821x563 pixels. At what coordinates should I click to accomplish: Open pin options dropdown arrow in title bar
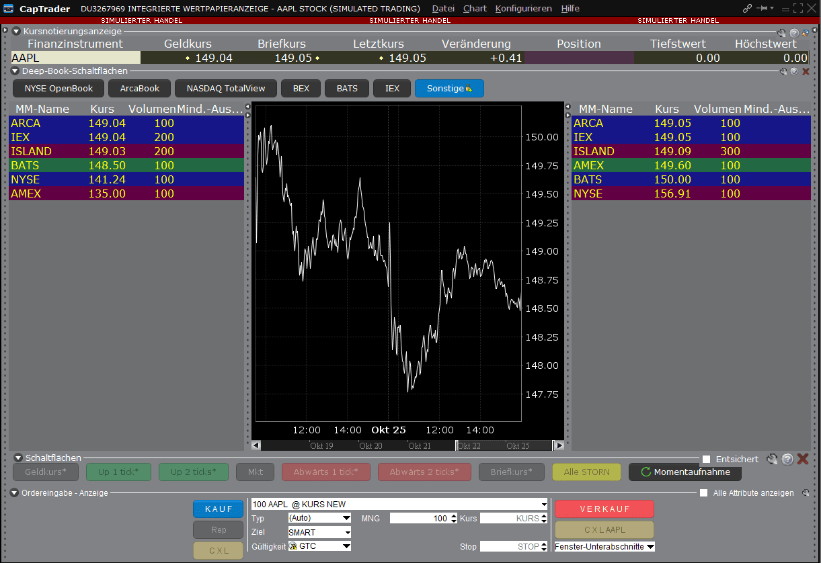point(772,9)
